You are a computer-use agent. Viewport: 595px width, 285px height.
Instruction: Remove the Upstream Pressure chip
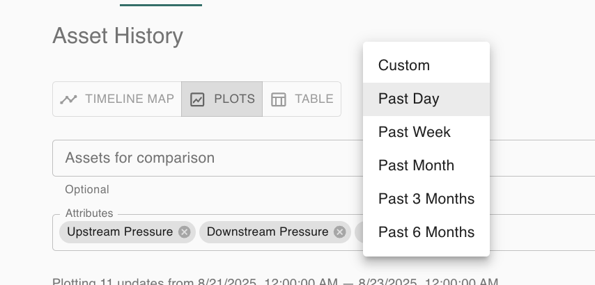(184, 232)
